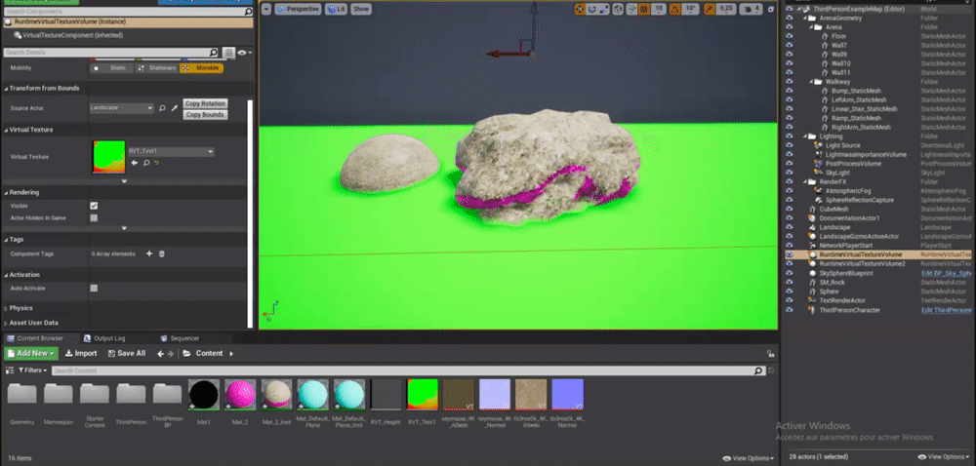Image resolution: width=976 pixels, height=466 pixels.
Task: Uncheck the Visible checkbox under Rendering
Action: coord(94,206)
